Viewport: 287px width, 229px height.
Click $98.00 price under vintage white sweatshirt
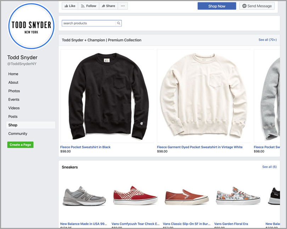tap(162, 151)
